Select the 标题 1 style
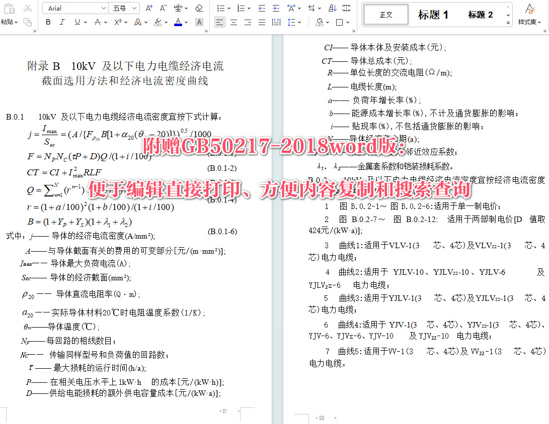Viewport: 549px width, 424px height. (433, 14)
